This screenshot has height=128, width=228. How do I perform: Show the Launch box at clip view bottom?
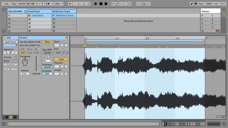[x=7, y=117]
